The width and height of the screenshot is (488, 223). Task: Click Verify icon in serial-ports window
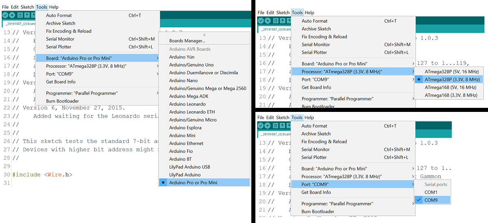pyautogui.click(x=261, y=126)
